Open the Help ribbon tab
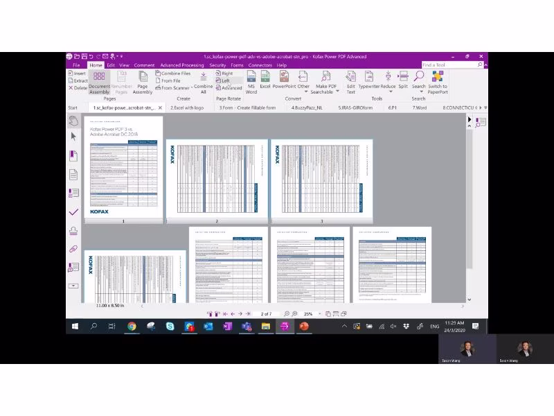Image resolution: width=554 pixels, height=416 pixels. pyautogui.click(x=282, y=65)
